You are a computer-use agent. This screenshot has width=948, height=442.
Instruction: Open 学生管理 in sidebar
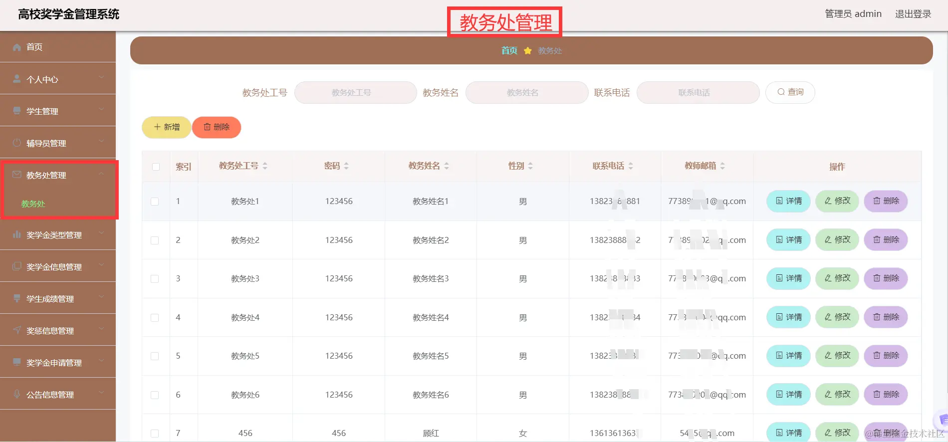[58, 111]
